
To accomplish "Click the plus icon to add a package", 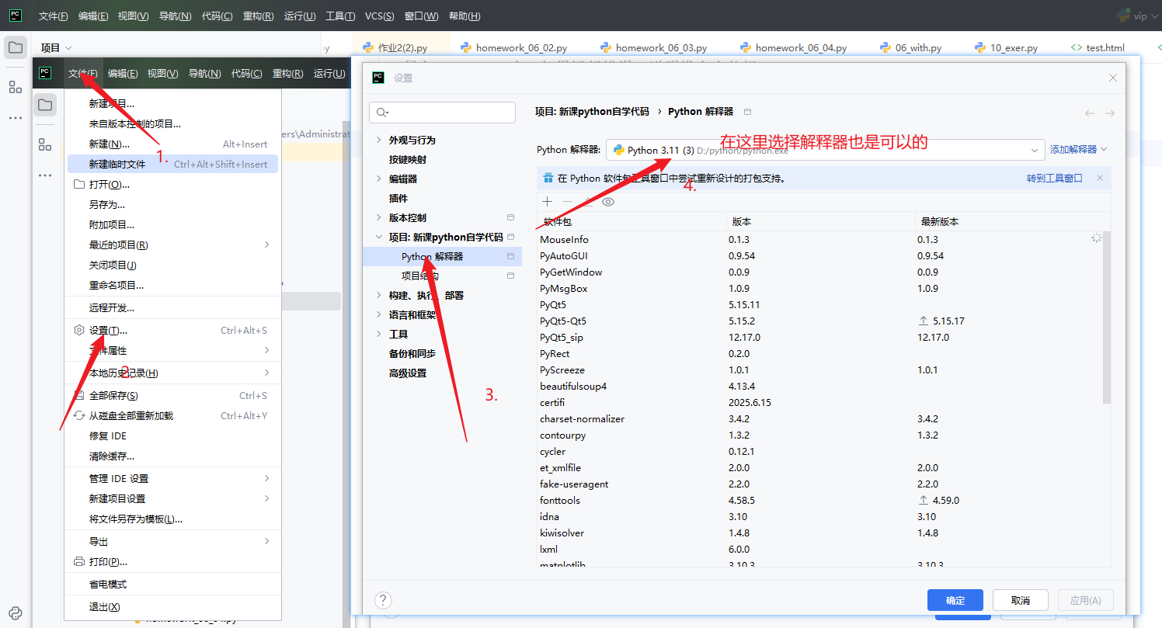I will tap(548, 202).
